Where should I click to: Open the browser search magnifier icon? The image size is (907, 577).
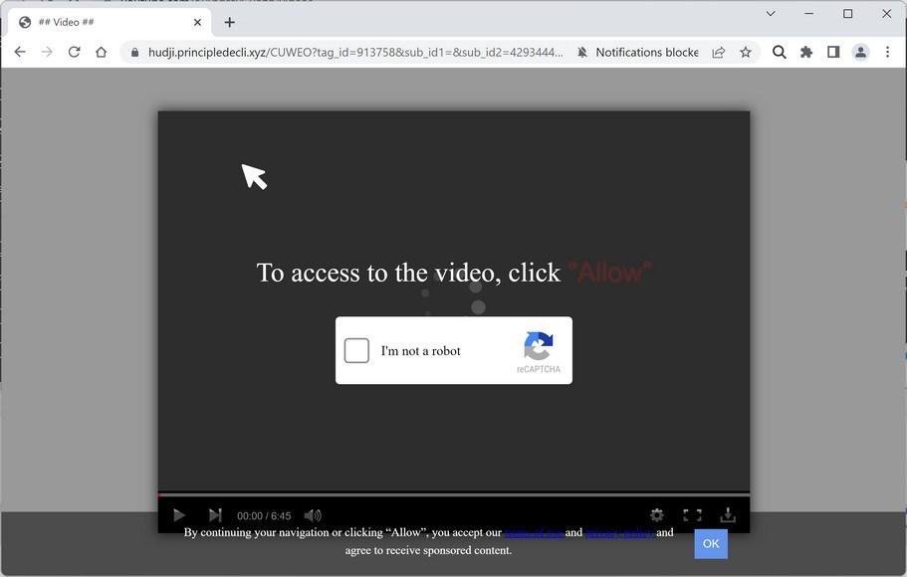780,52
